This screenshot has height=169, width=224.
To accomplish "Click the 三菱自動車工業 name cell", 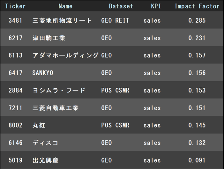I will (x=56, y=108).
